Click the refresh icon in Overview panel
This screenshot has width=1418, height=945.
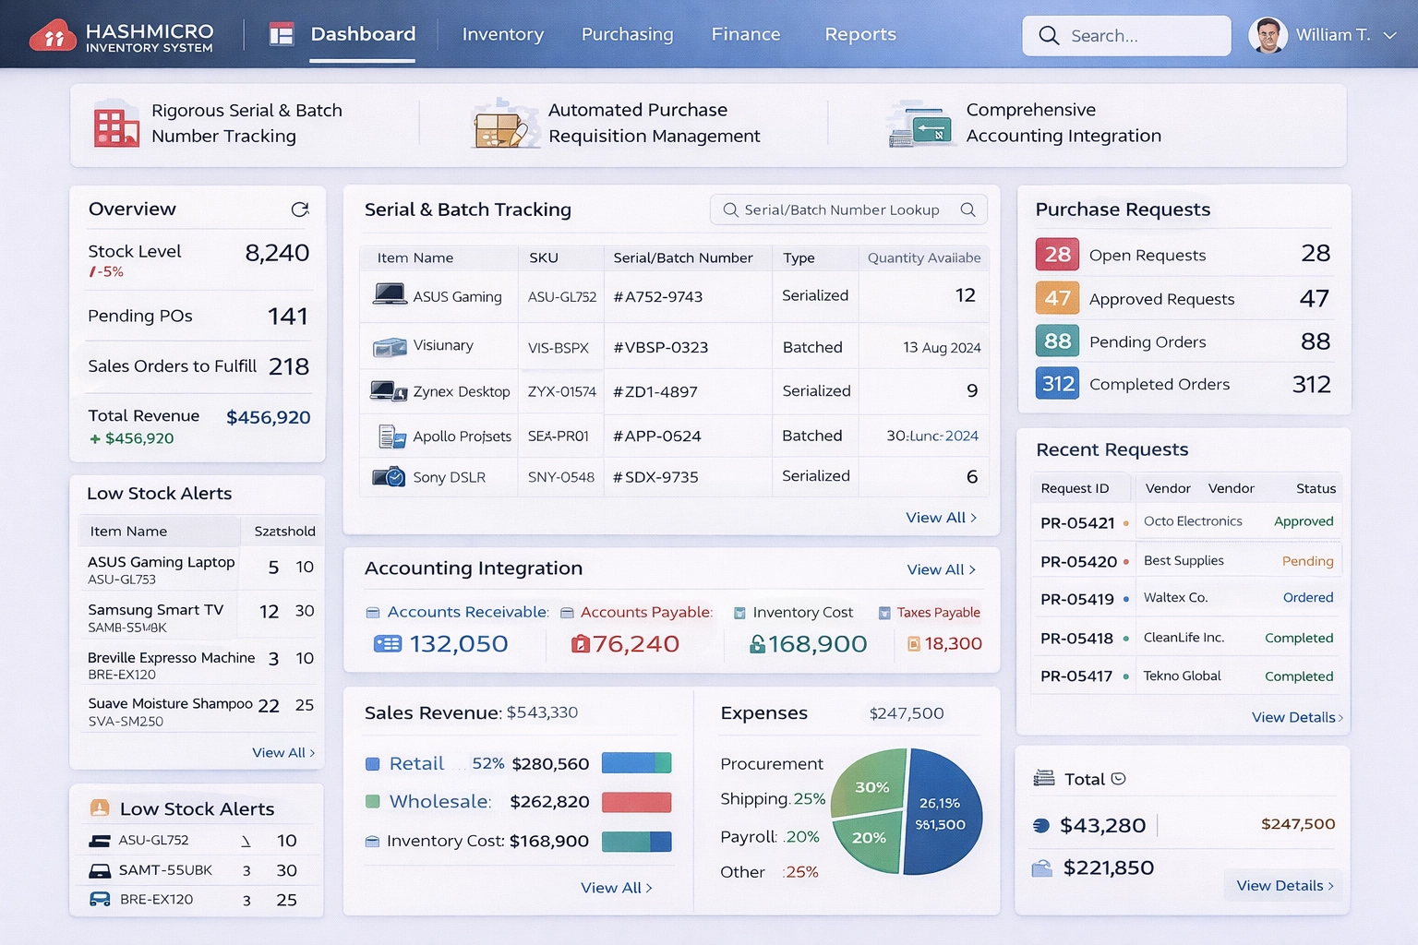coord(300,209)
